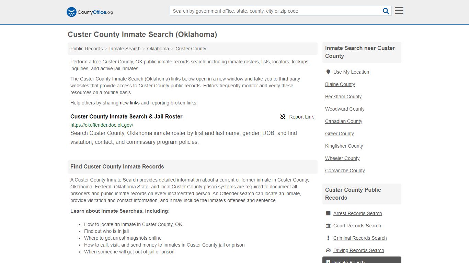This screenshot has height=263, width=469.
Task: Open Beckham County link
Action: tap(343, 97)
